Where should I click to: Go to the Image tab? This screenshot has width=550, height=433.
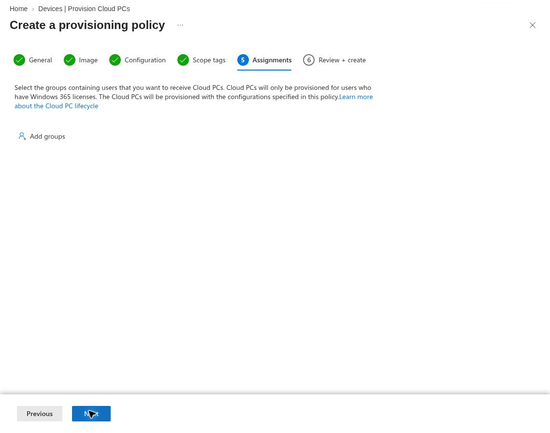coord(88,60)
